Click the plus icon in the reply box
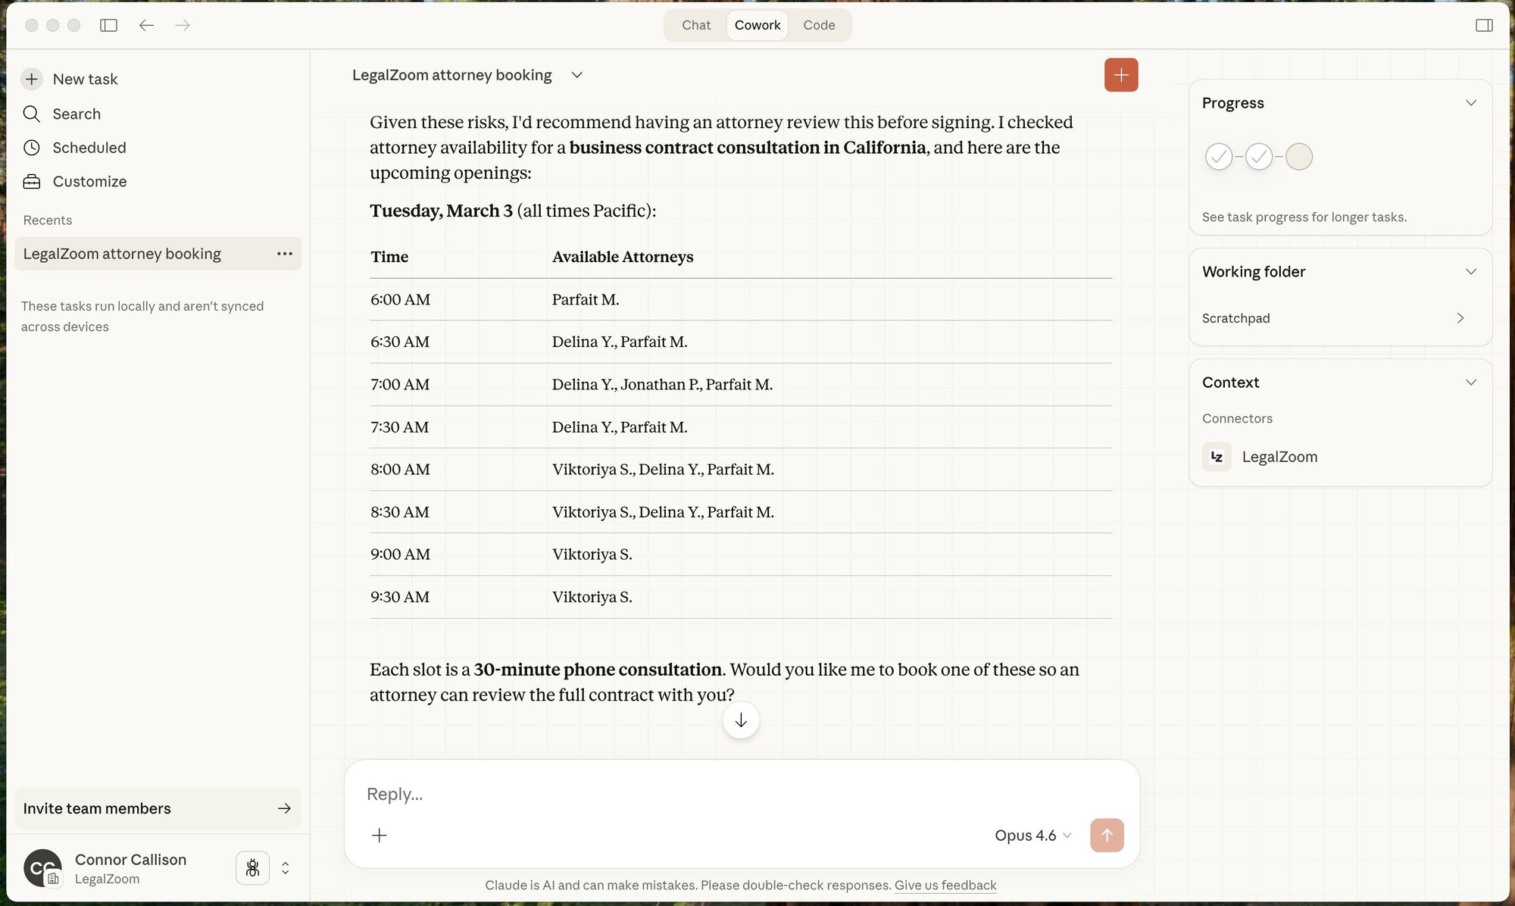Screen dimensions: 1515x906 [x=379, y=835]
